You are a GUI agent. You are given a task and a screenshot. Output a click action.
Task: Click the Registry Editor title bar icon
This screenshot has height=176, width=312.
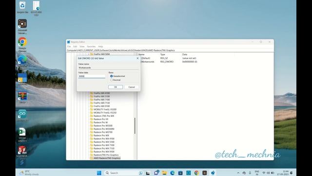[69, 42]
